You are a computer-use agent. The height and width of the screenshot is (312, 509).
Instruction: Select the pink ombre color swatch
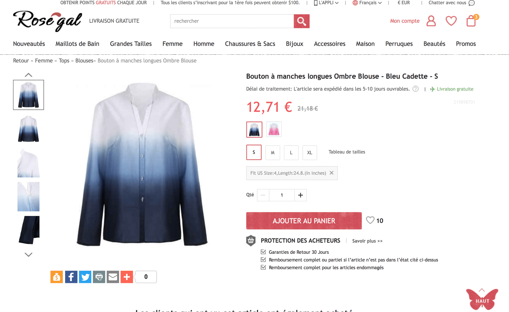(x=274, y=130)
